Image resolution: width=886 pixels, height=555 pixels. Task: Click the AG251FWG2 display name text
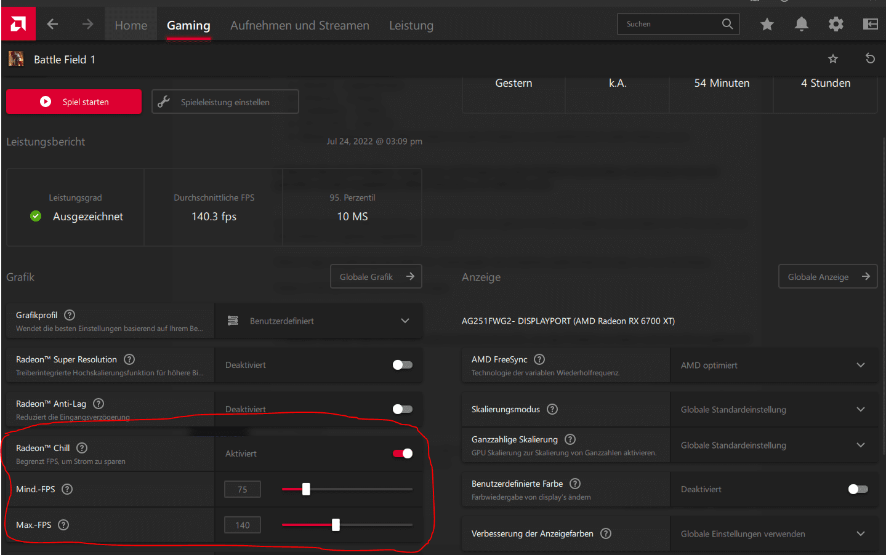pos(568,321)
